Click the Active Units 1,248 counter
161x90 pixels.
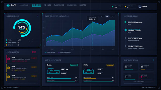[x=116, y=6]
